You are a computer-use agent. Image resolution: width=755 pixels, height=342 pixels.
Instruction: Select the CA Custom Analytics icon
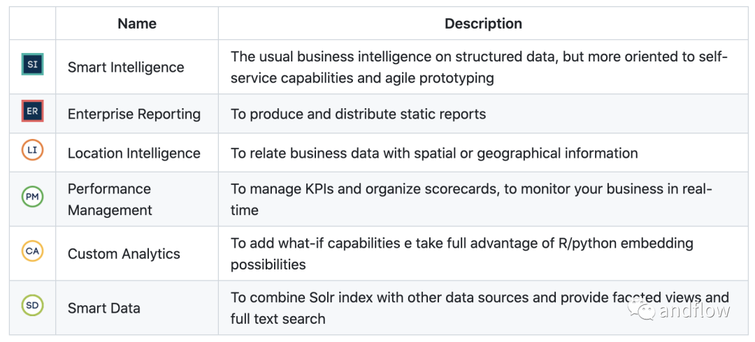32,251
